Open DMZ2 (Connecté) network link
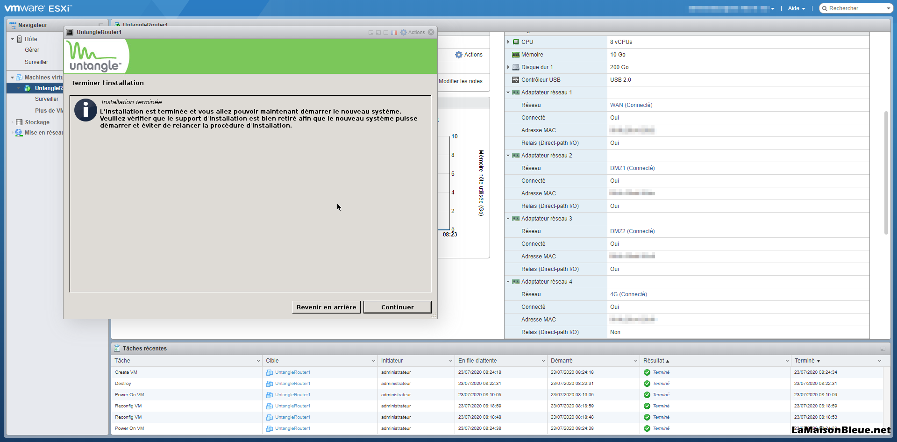 [x=633, y=231]
